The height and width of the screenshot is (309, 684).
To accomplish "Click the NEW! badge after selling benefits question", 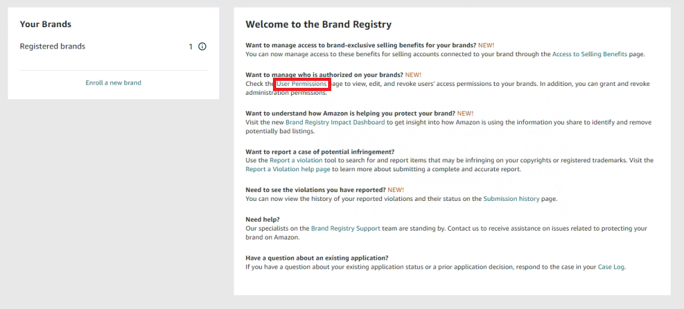I will 486,45.
